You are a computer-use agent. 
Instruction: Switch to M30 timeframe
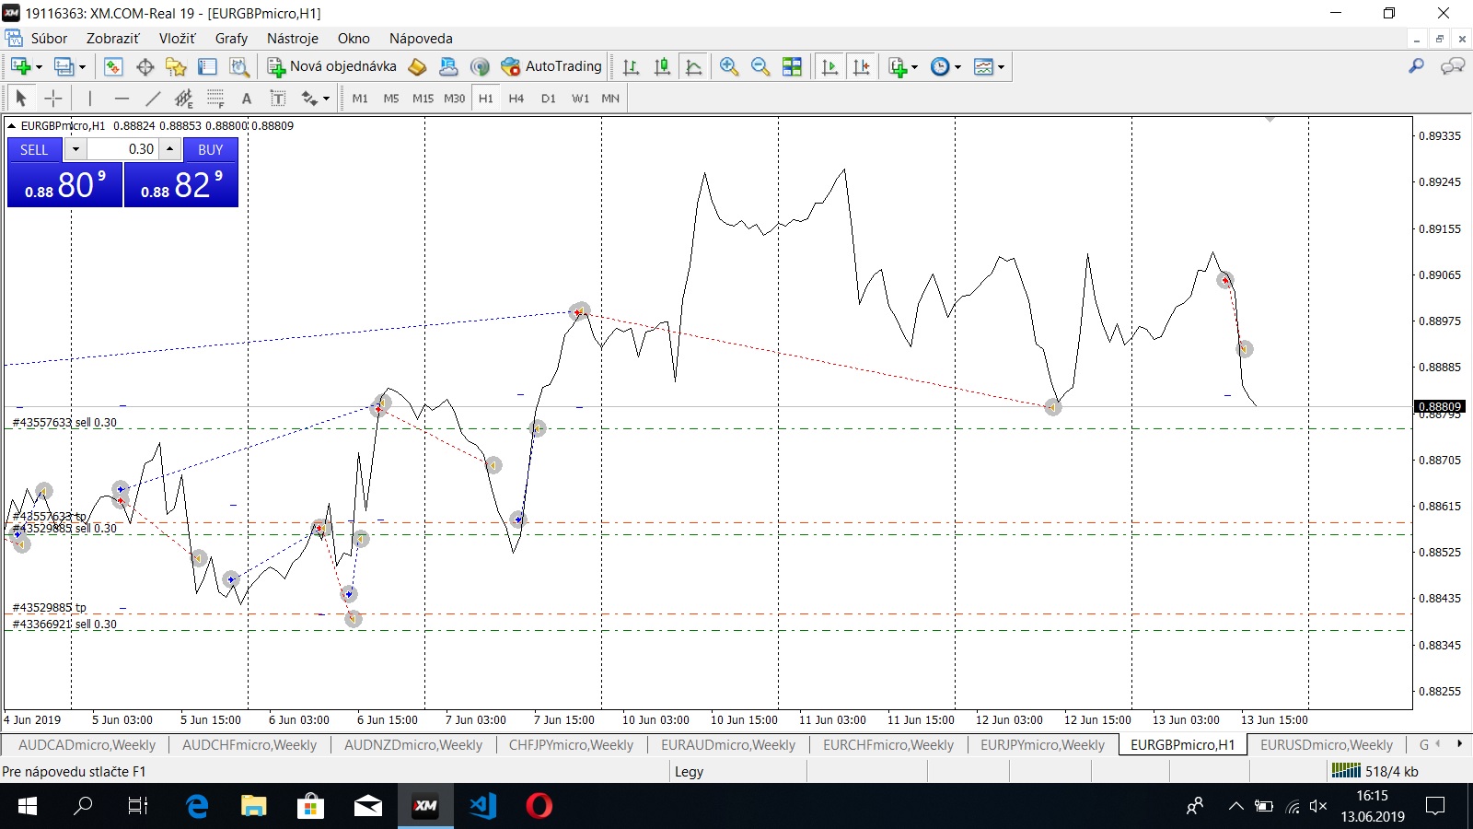(x=455, y=98)
